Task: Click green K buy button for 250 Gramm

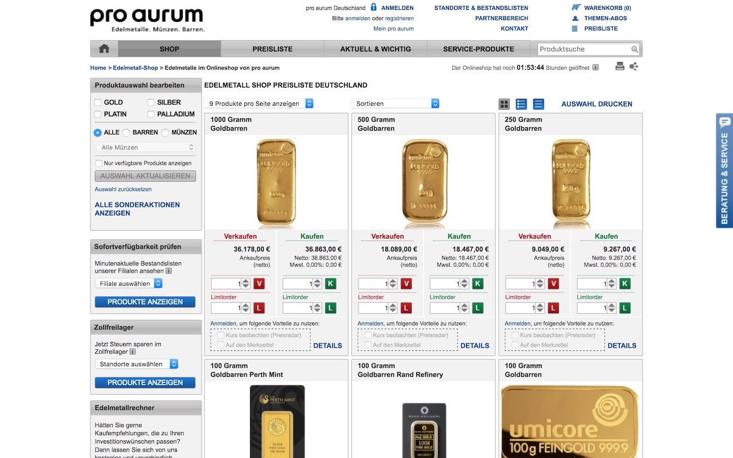Action: point(625,283)
